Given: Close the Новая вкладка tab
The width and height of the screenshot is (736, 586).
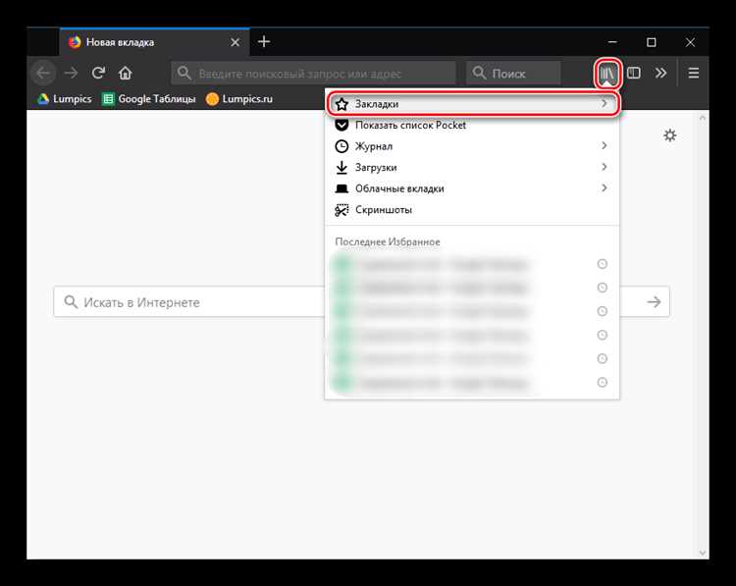Looking at the screenshot, I should 236,42.
